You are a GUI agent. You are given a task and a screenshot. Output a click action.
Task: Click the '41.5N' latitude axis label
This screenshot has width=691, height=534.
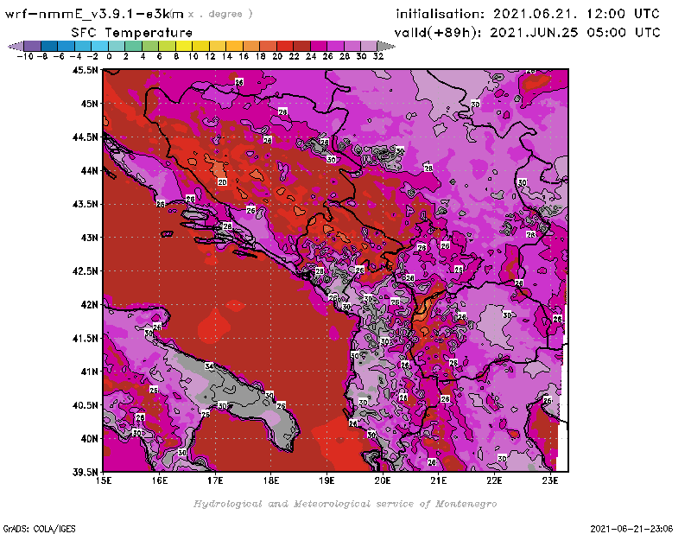pos(85,338)
